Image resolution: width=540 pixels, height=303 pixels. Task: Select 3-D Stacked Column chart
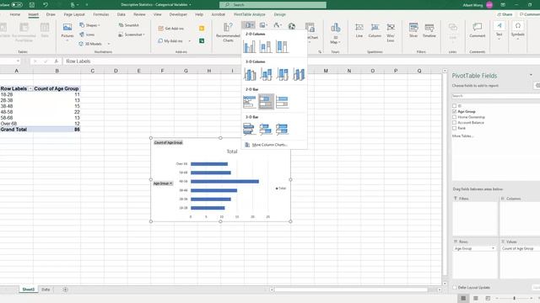coord(266,74)
